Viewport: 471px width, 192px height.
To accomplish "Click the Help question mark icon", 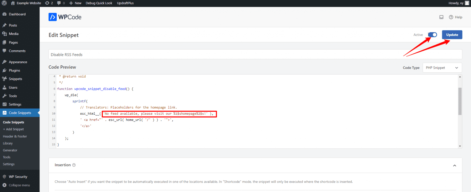I will pos(451,17).
